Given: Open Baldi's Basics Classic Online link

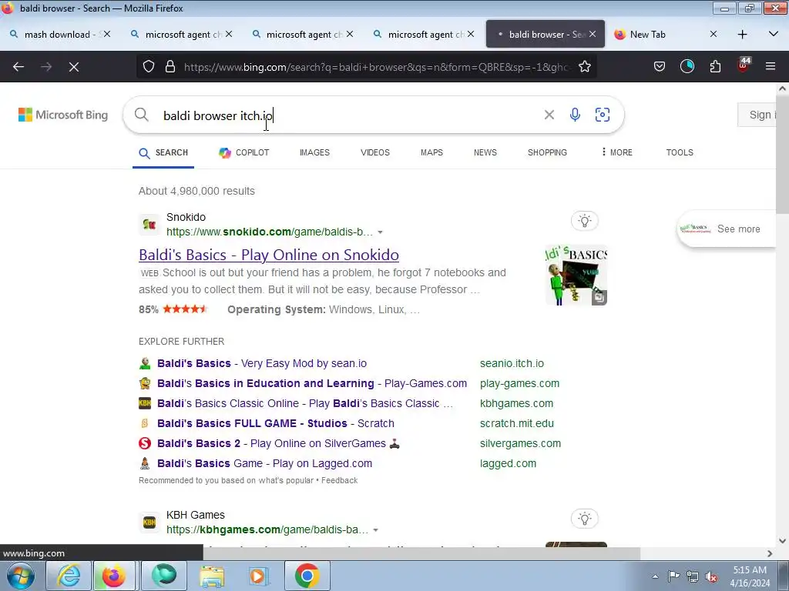Looking at the screenshot, I should (305, 403).
